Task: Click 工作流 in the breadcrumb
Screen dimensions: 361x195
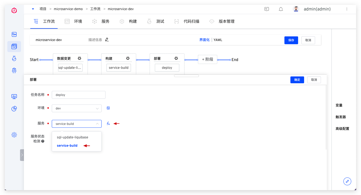Action: [95, 9]
